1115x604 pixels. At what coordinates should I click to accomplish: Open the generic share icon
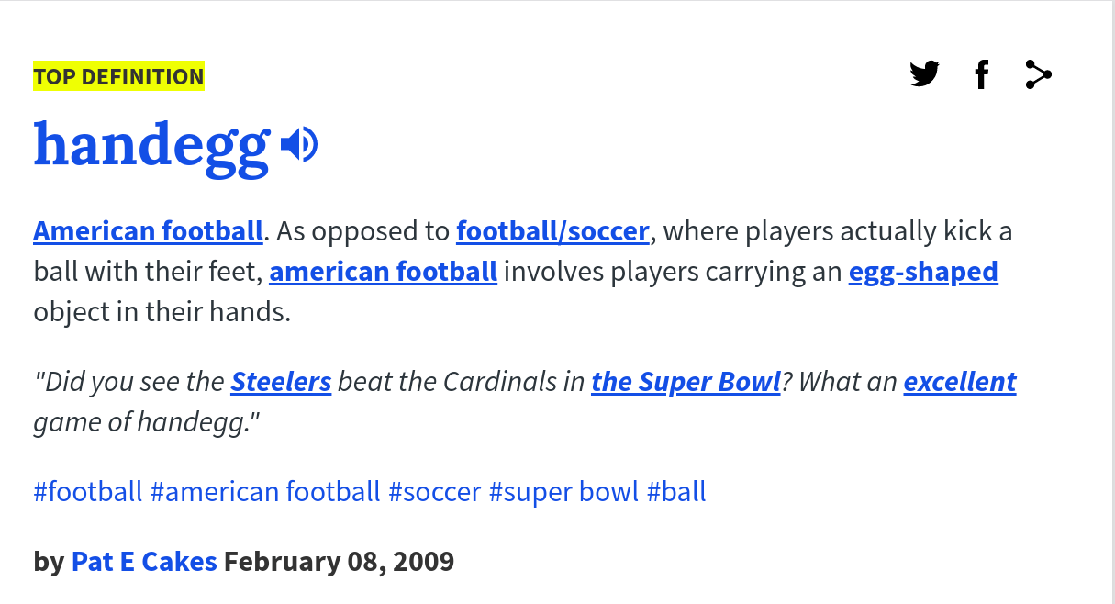(x=1038, y=74)
